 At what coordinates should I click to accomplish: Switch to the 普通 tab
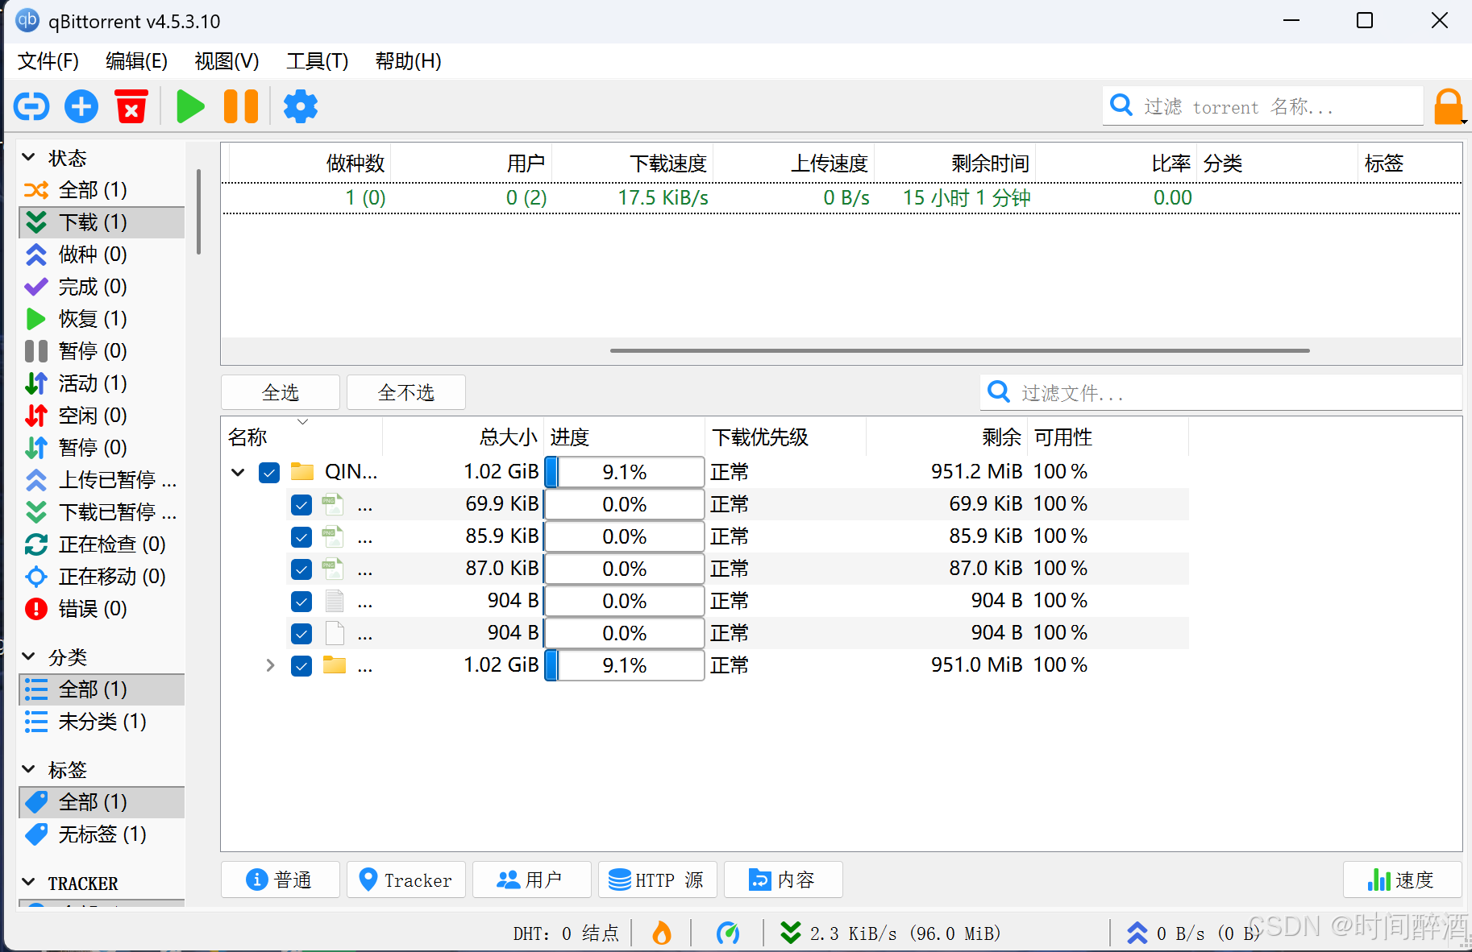click(x=280, y=880)
